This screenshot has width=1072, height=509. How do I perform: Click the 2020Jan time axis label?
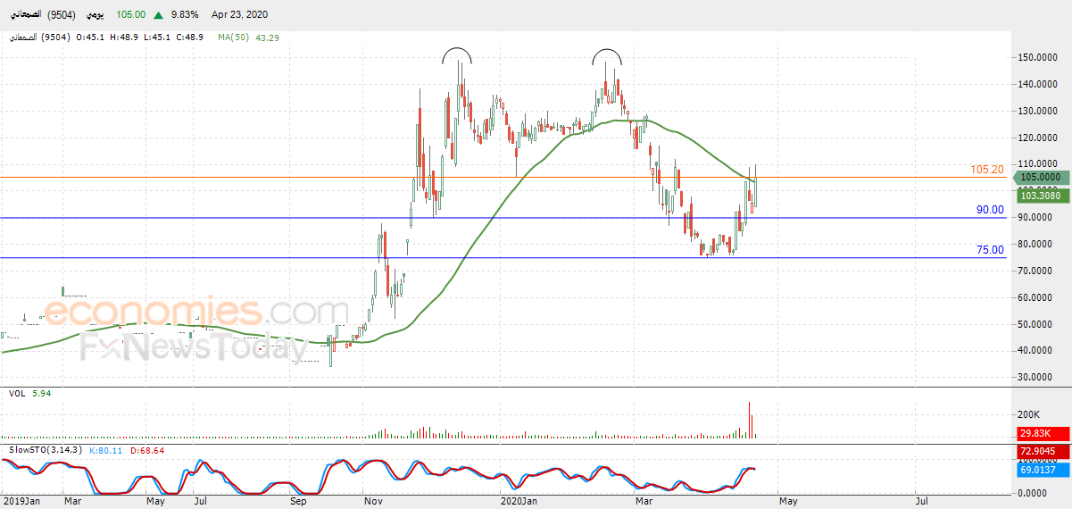pos(519,502)
